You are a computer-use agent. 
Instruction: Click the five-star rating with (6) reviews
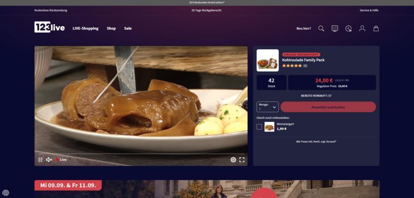294,65
